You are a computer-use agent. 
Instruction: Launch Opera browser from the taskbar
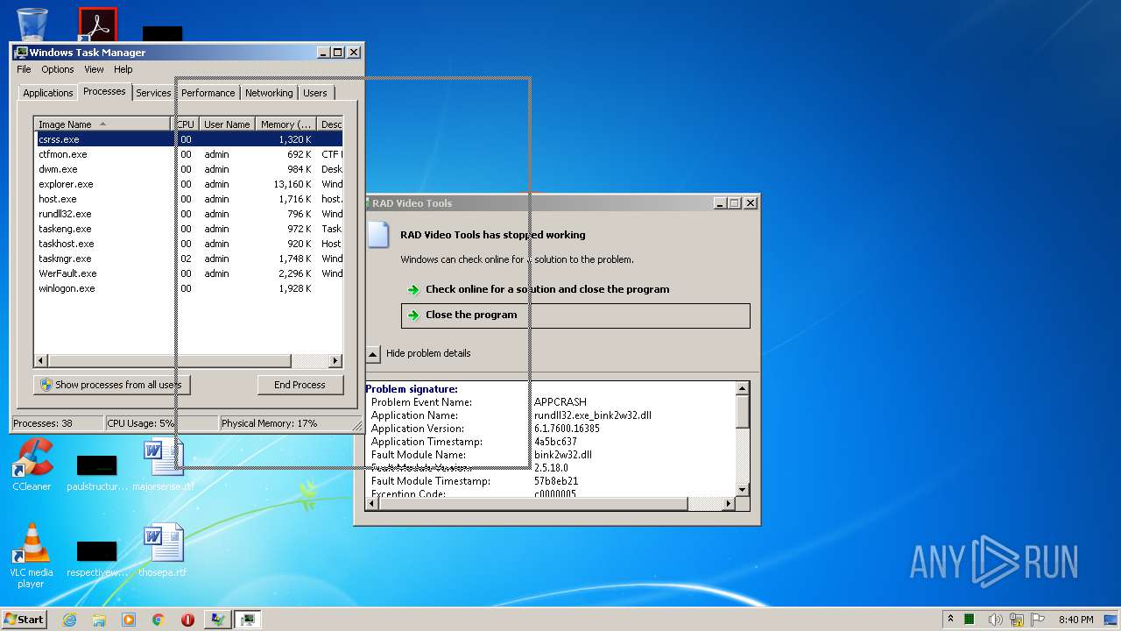point(187,620)
